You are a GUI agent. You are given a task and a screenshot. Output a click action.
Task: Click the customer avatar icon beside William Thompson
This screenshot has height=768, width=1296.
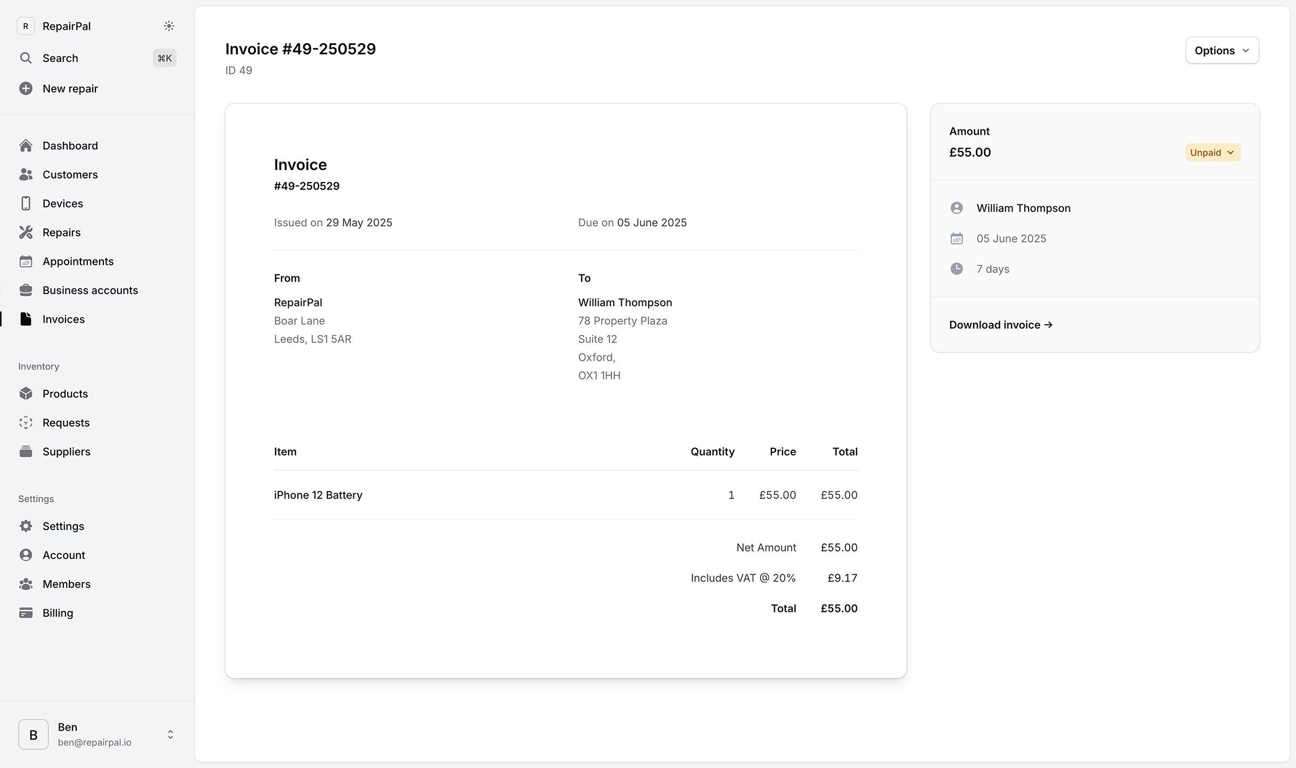(957, 208)
